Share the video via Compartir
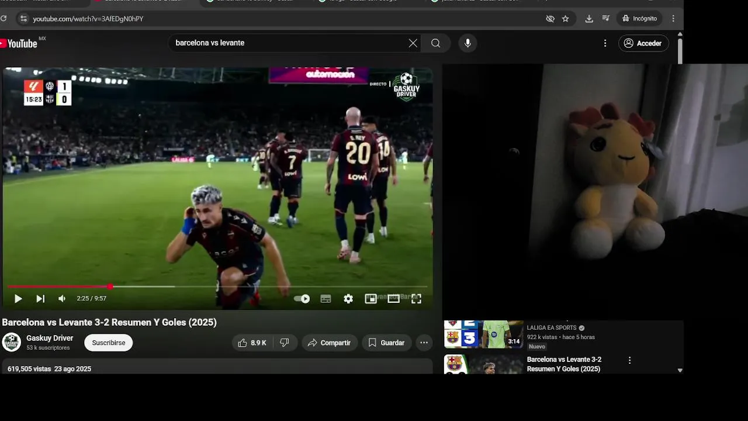The image size is (748, 421). coord(330,343)
